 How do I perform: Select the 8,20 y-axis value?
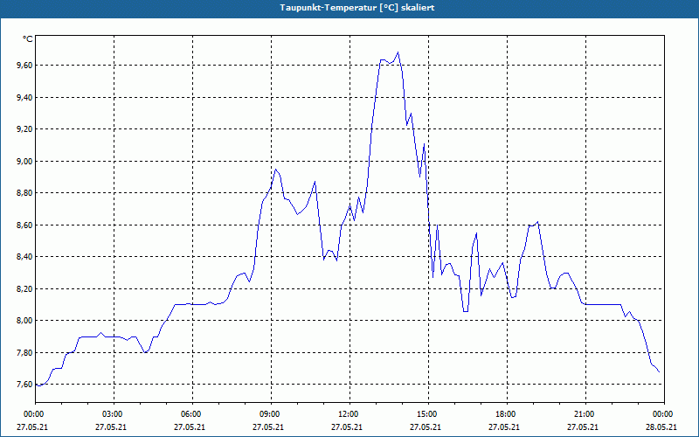(24, 288)
